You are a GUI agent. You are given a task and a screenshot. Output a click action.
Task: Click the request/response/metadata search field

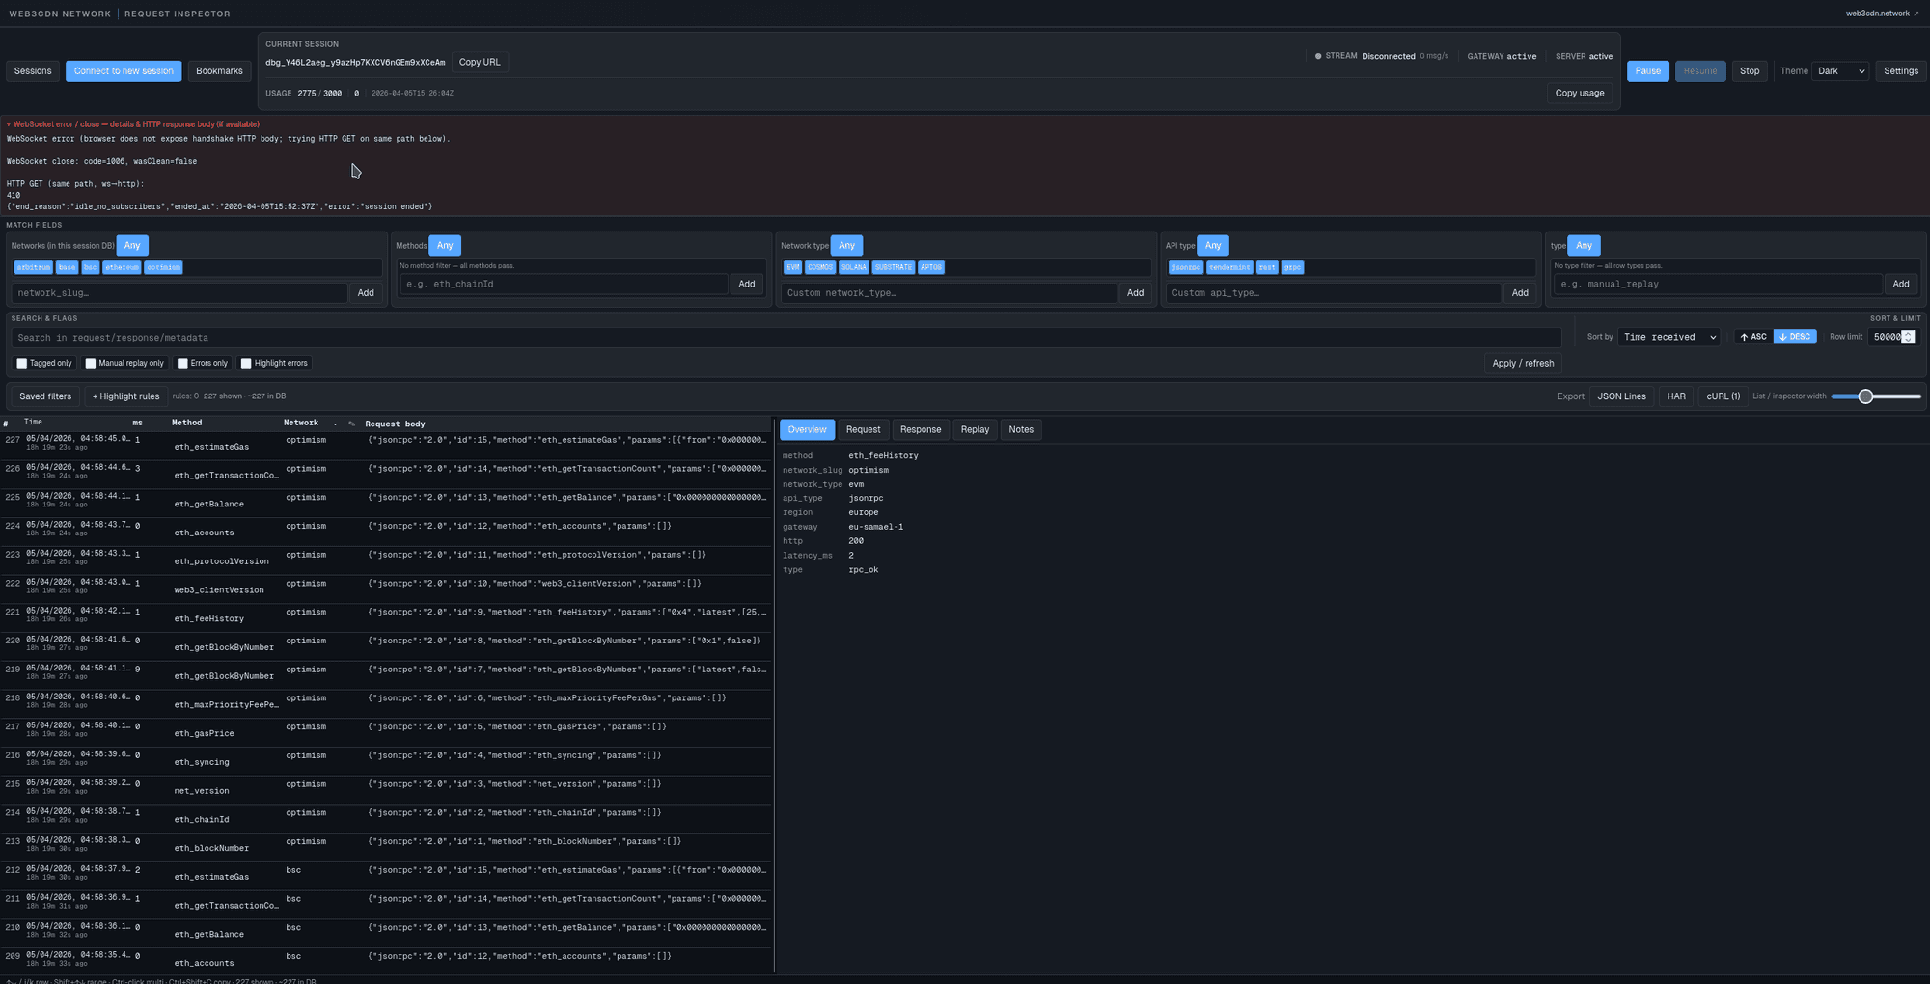click(x=786, y=338)
